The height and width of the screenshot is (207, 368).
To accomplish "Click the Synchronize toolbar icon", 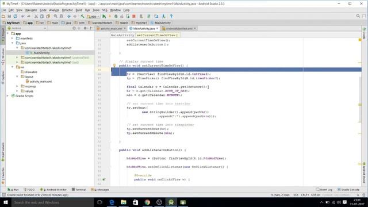I will pos(16,16).
